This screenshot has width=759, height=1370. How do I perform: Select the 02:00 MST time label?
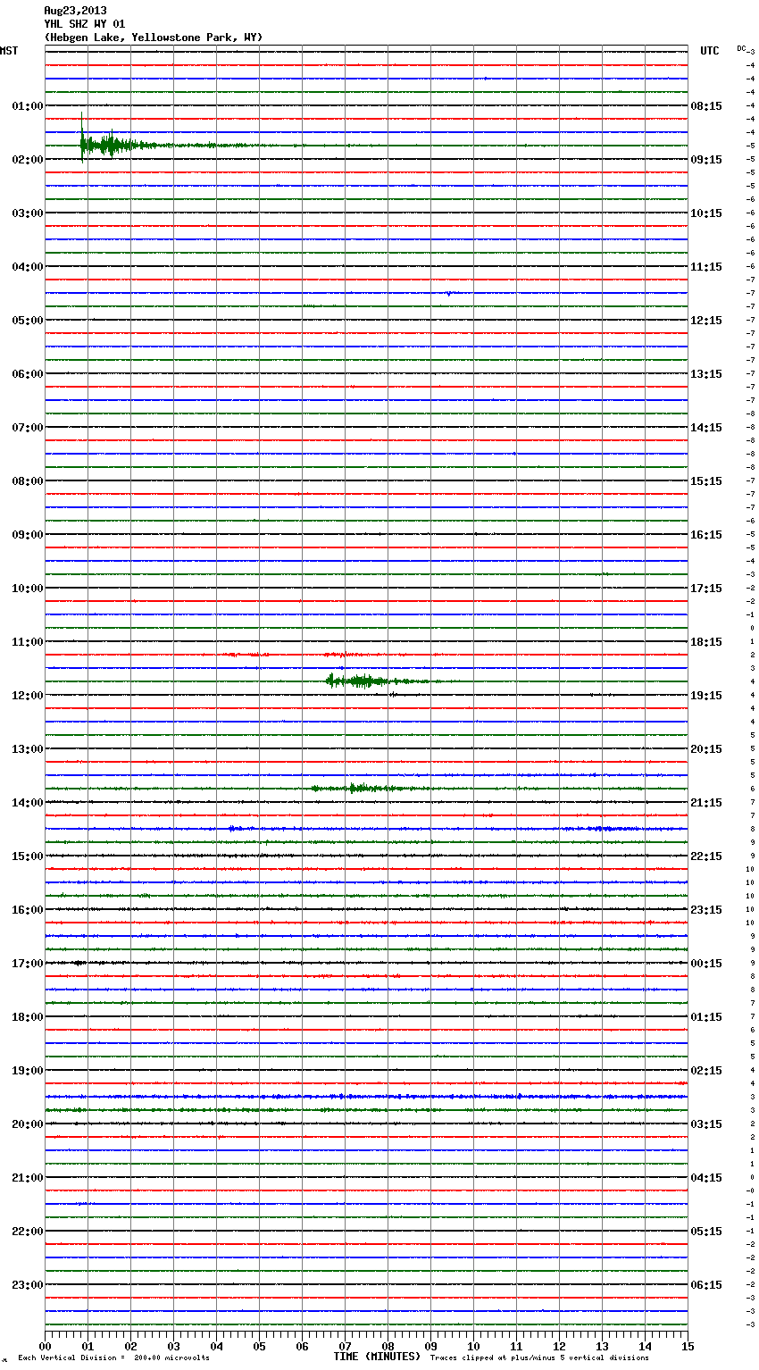(27, 160)
